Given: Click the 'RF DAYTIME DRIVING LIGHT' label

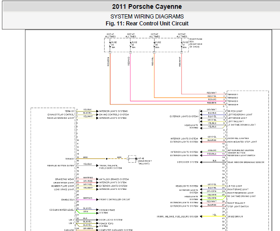Looking at the screenshot, I should [x=242, y=196].
